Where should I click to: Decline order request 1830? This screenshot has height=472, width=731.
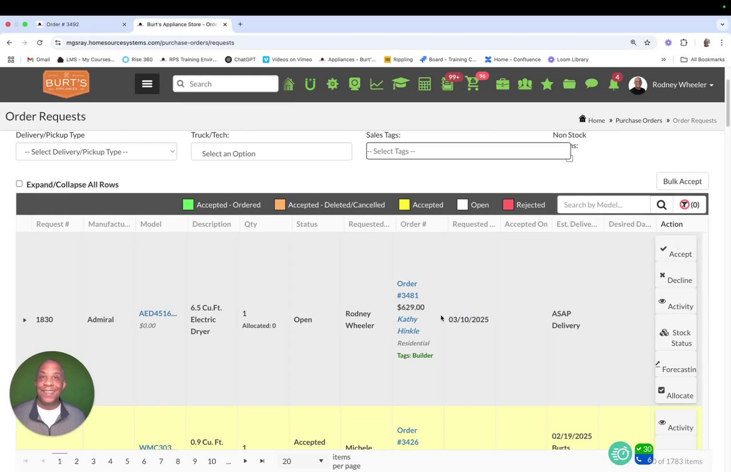click(676, 276)
